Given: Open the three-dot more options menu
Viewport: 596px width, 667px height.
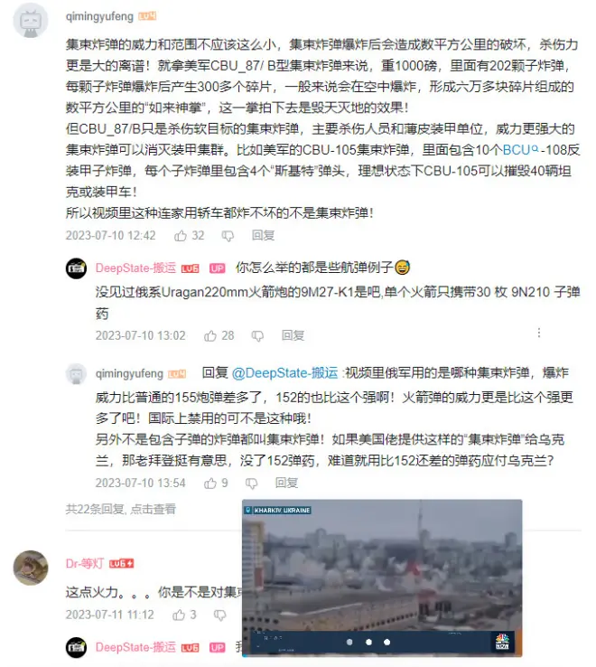Looking at the screenshot, I should [x=539, y=333].
